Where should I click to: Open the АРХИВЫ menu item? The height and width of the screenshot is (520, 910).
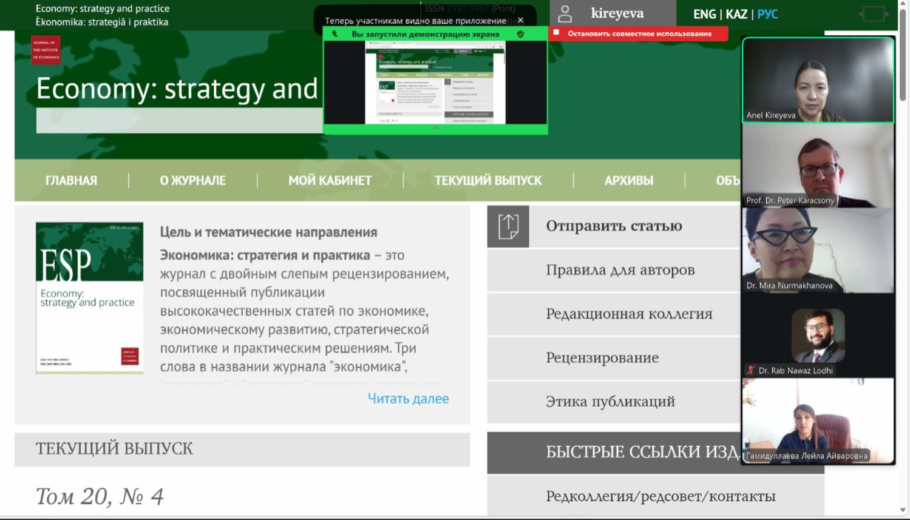coord(628,180)
